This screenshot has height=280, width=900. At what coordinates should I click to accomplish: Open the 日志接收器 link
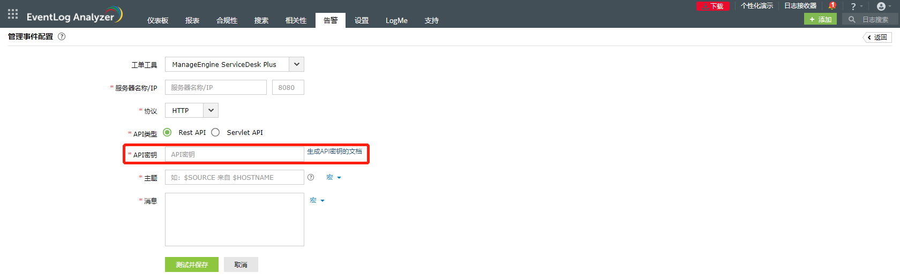[x=800, y=6]
